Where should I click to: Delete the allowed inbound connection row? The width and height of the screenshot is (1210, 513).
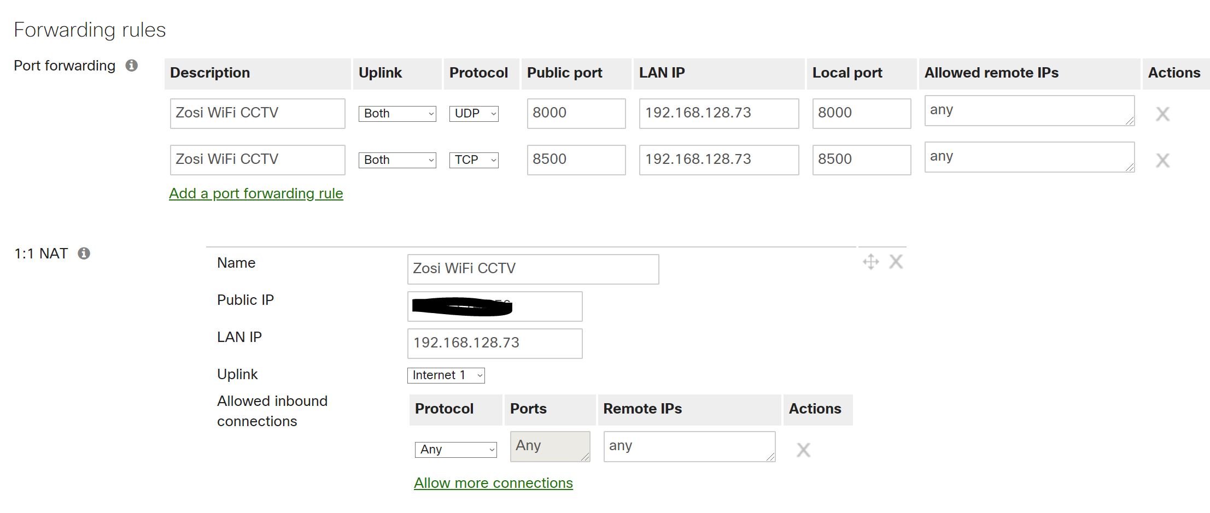803,450
